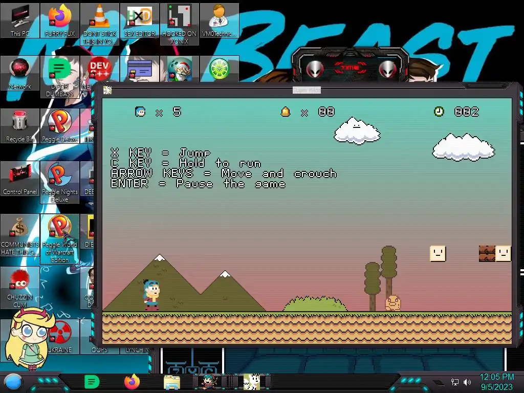The height and width of the screenshot is (393, 524).
Task: Click the Star Butterfly desktop mascot
Action: point(29,339)
